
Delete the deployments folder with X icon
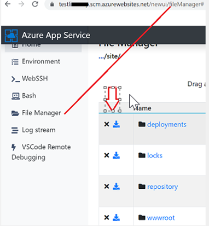(x=107, y=124)
